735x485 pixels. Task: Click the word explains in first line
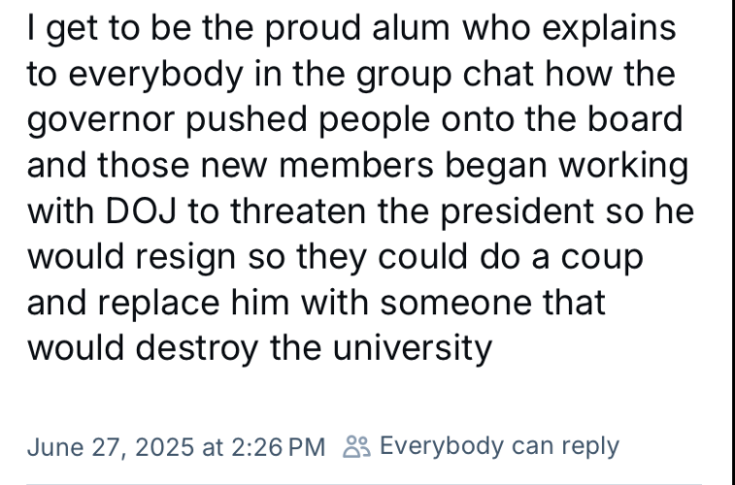(609, 29)
